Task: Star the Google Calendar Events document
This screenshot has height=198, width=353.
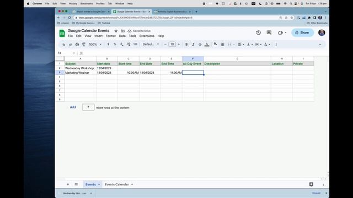Action: tap(116, 31)
